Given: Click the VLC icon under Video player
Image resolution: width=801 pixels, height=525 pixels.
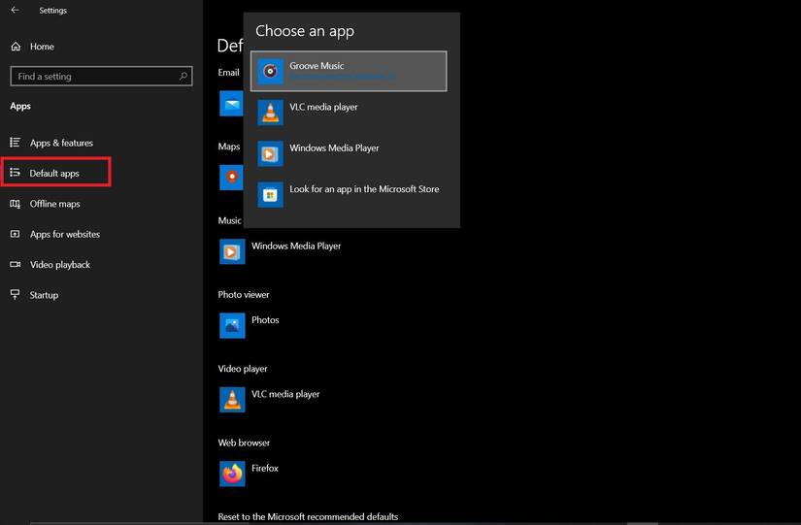Looking at the screenshot, I should point(232,399).
